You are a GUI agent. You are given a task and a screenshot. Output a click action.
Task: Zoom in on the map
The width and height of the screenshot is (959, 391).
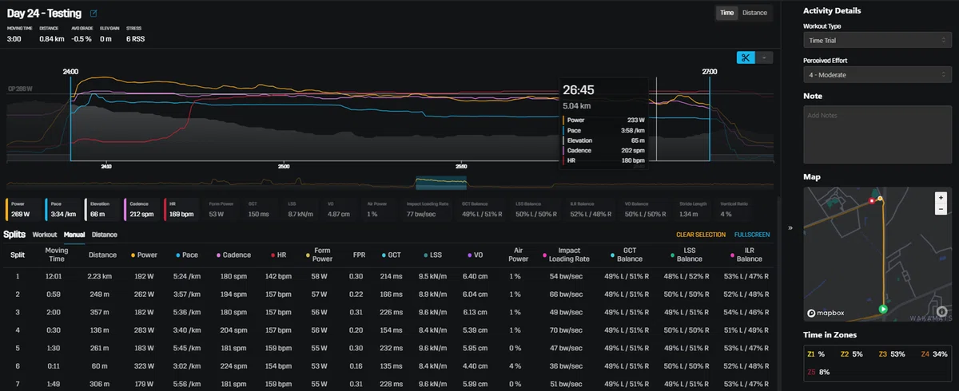[941, 197]
